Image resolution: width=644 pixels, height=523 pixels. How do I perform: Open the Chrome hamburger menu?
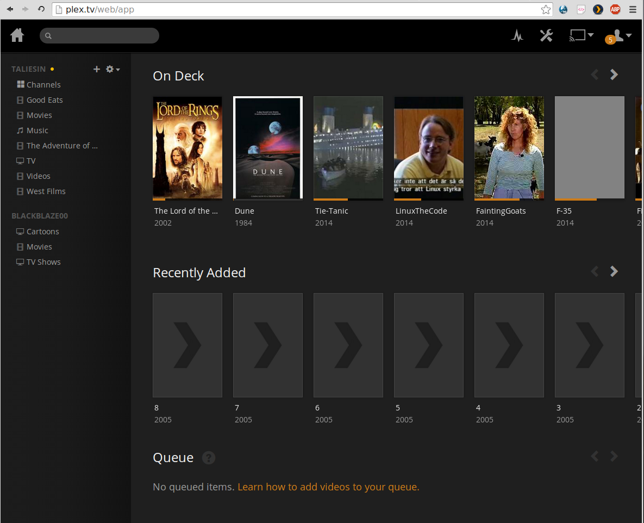click(x=633, y=9)
